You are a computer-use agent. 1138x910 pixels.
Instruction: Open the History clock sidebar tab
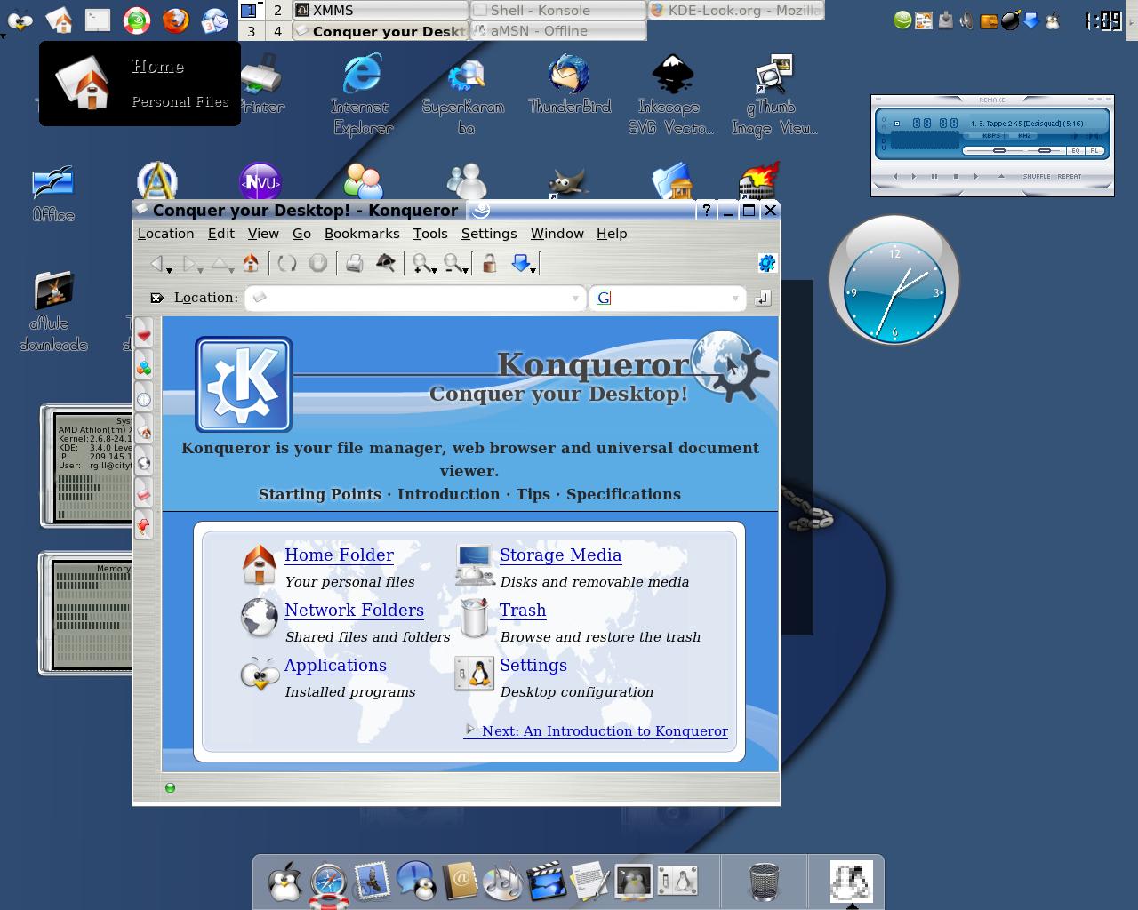(x=144, y=399)
